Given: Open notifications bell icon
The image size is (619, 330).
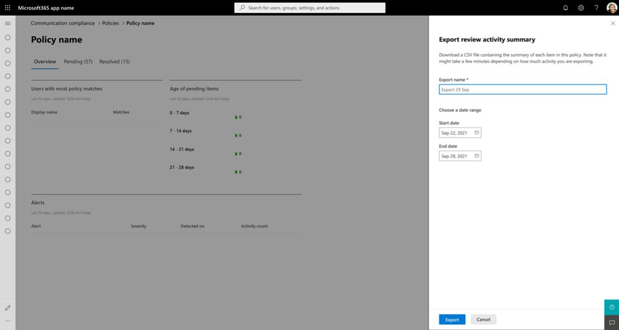Looking at the screenshot, I should [x=565, y=7].
